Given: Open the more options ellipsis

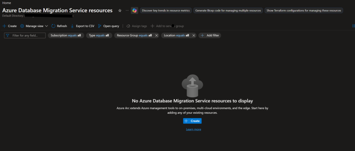Looking at the screenshot, I should [x=127, y=11].
